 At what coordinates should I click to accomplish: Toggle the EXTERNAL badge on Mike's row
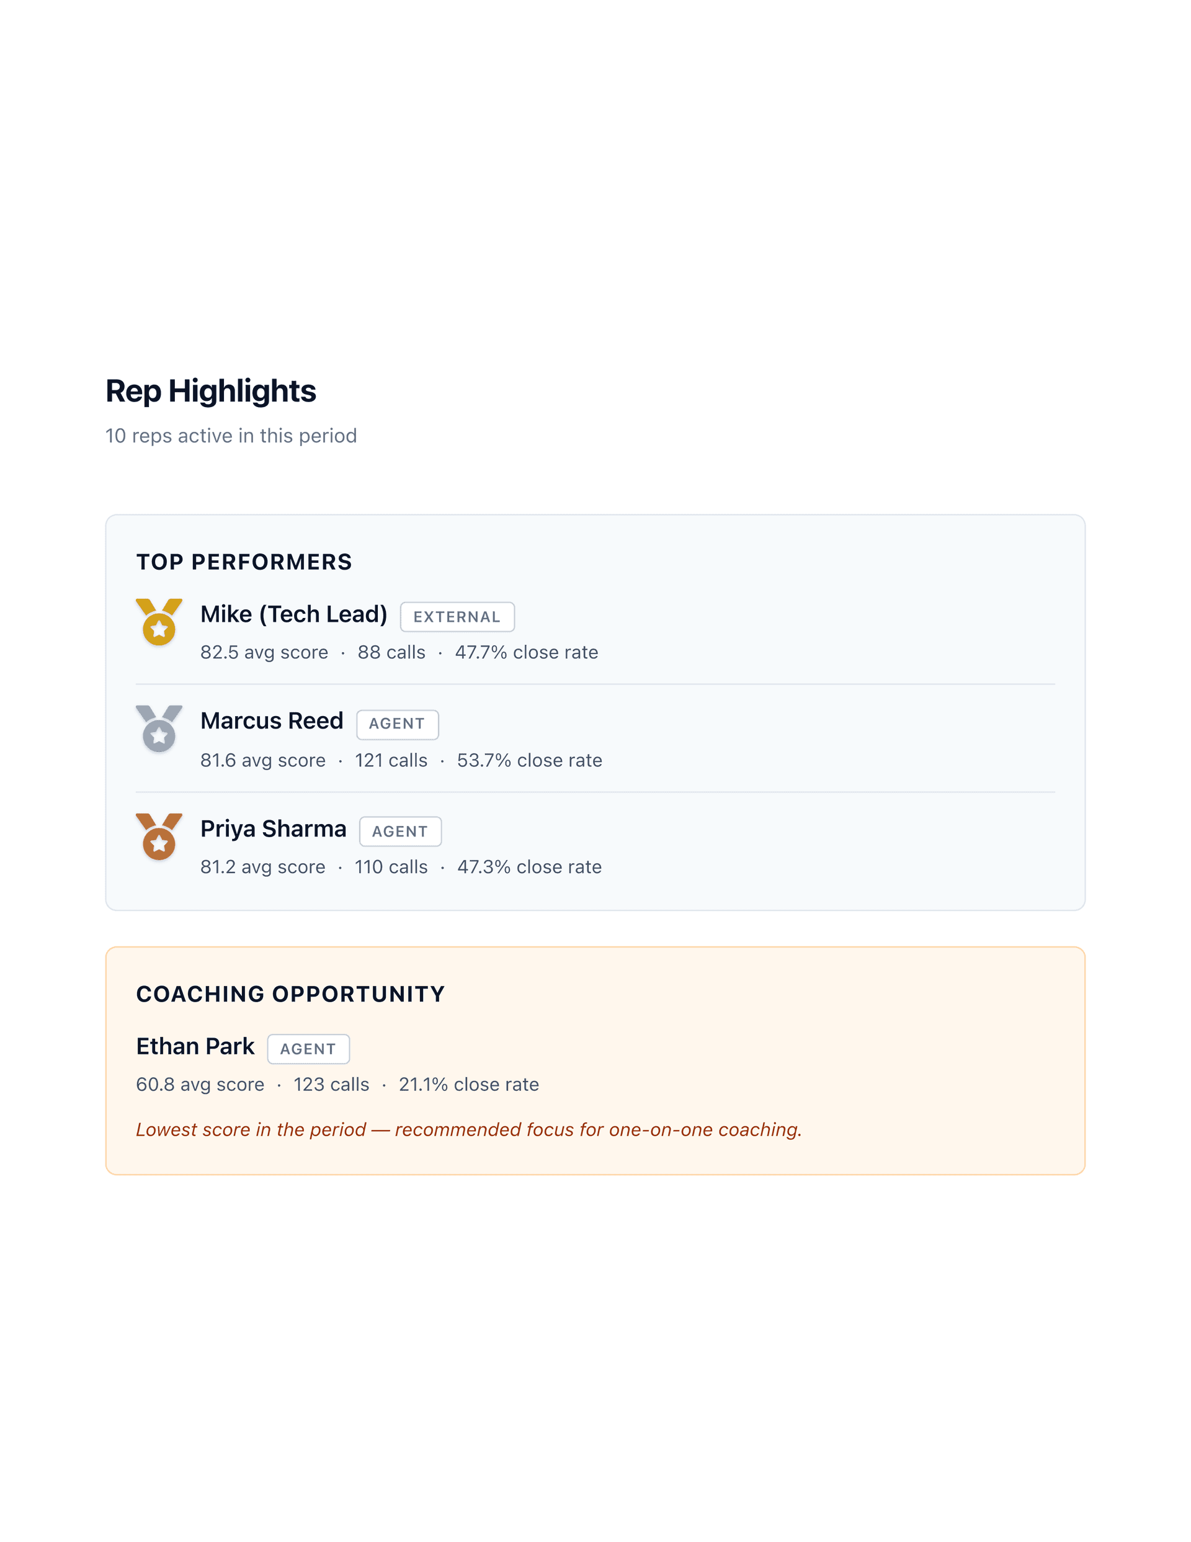click(457, 616)
